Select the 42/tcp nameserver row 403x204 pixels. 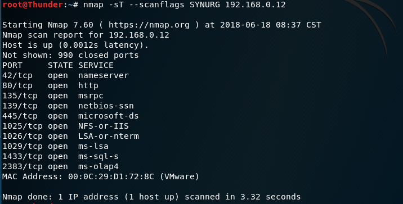tap(65, 75)
